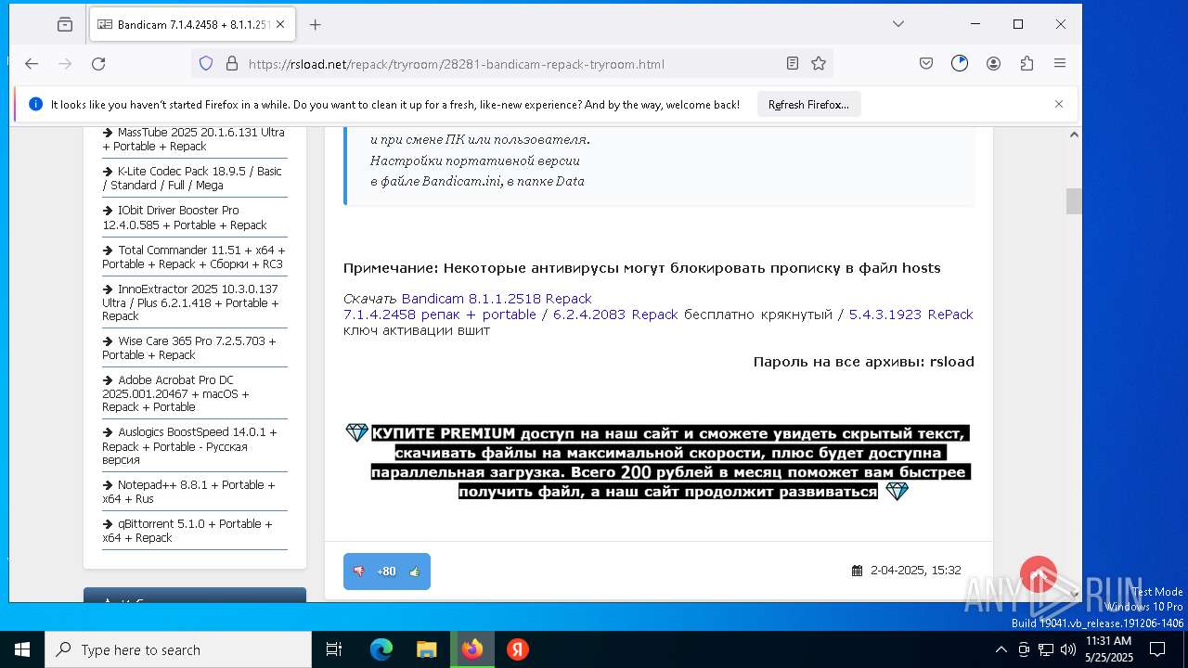This screenshot has width=1188, height=668.
Task: Click thumbs-up like icon on rating
Action: tap(414, 572)
